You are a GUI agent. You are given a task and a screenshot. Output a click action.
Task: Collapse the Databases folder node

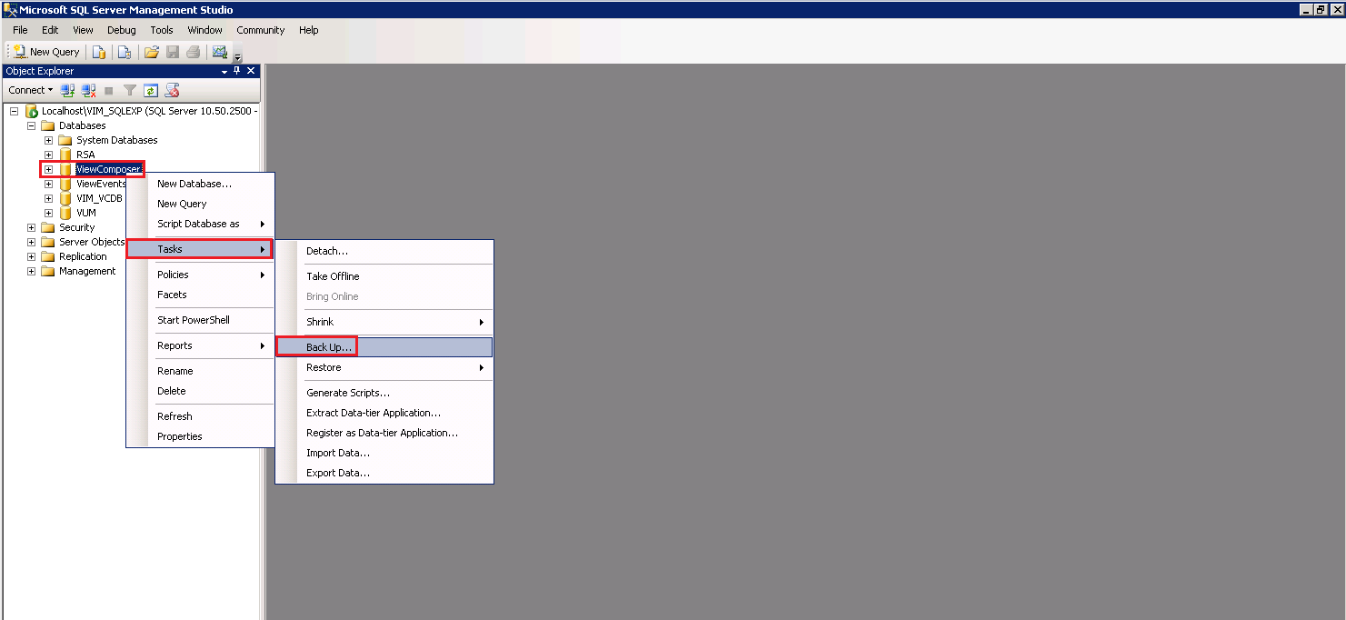(x=32, y=125)
